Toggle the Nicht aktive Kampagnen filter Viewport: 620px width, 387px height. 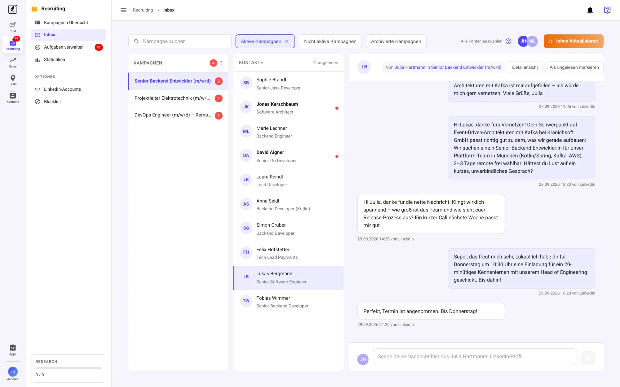(x=330, y=41)
